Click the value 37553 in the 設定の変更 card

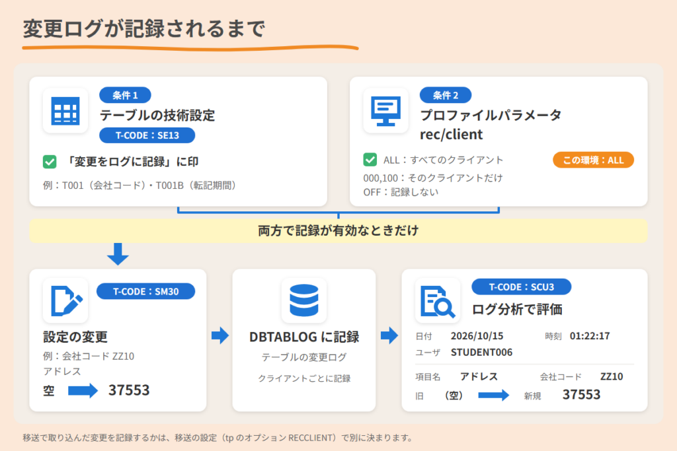click(x=129, y=390)
